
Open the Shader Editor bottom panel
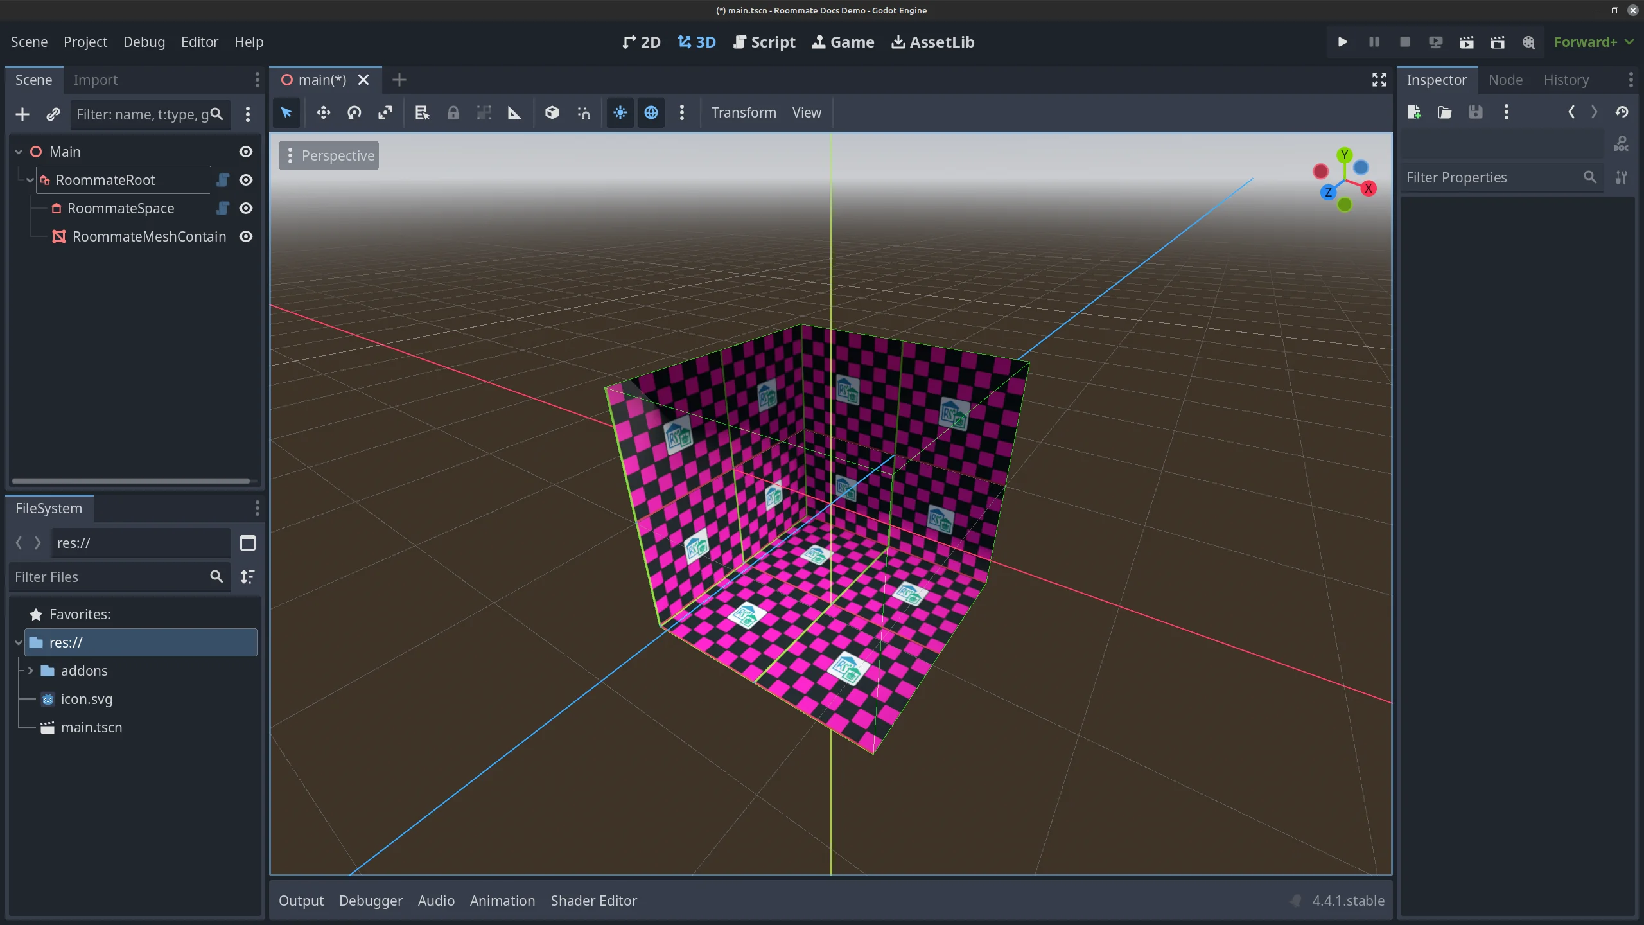point(593,901)
